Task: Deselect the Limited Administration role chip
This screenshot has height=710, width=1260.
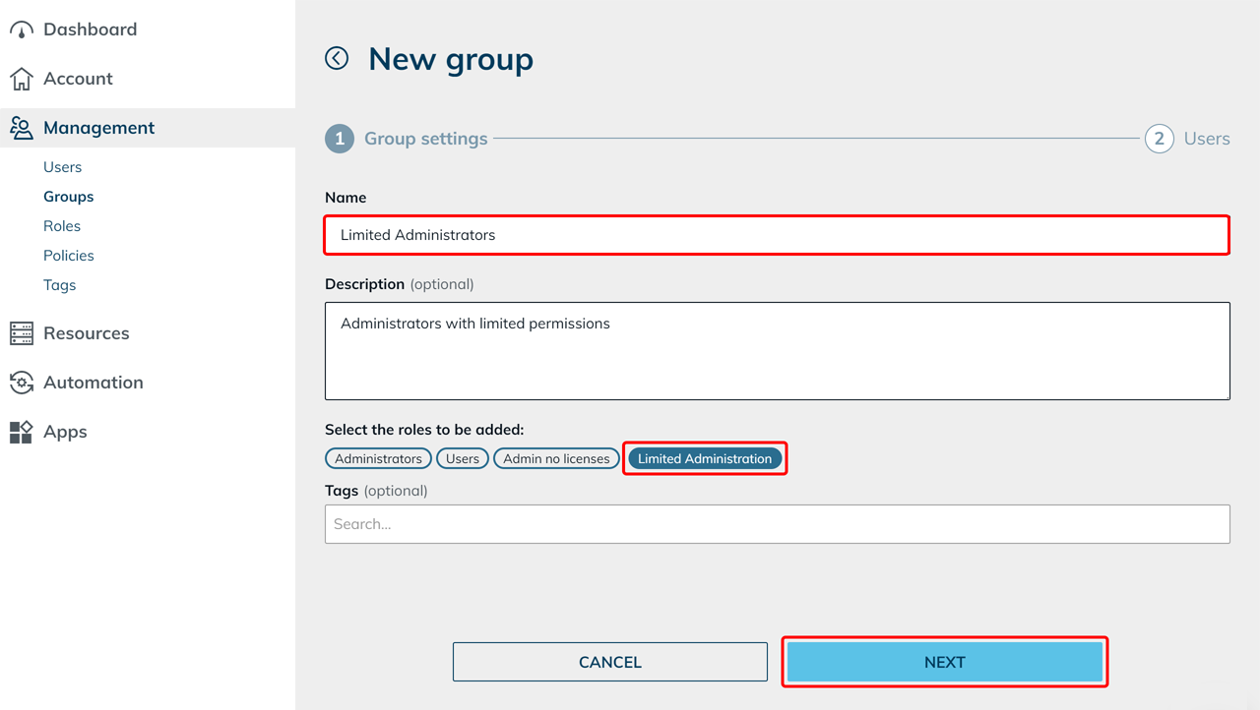Action: pos(705,458)
